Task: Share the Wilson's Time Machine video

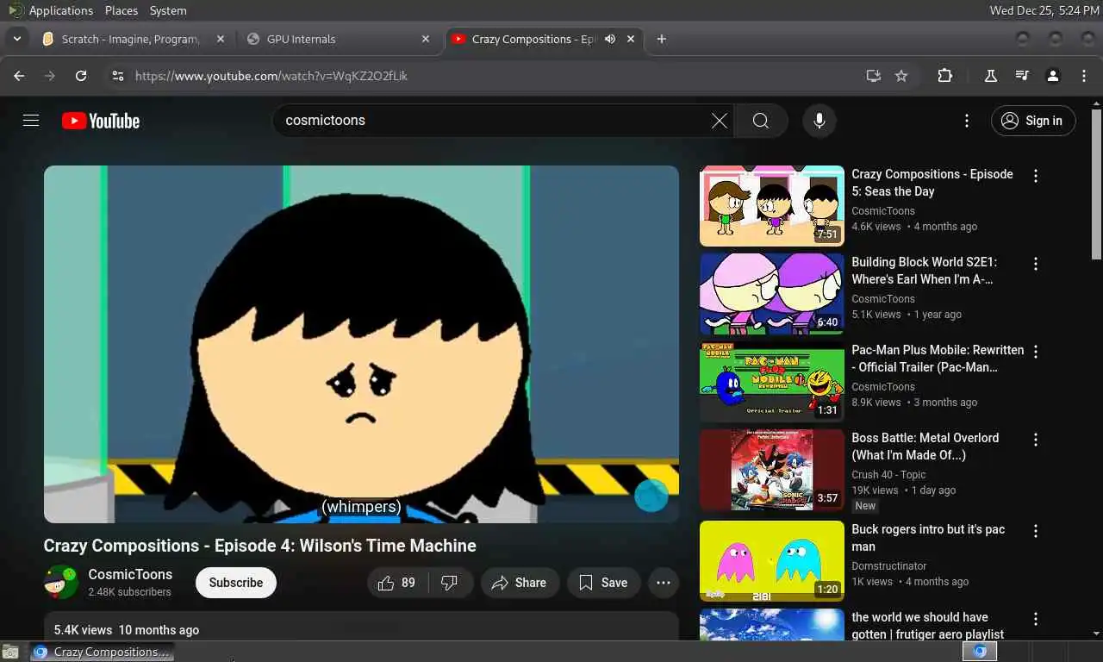Action: pyautogui.click(x=520, y=583)
